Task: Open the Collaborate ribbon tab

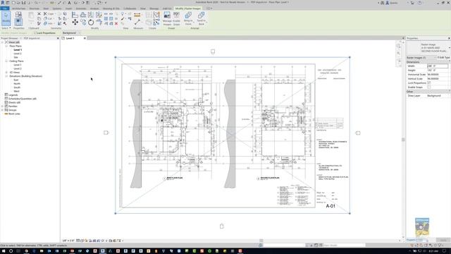Action: coord(130,8)
